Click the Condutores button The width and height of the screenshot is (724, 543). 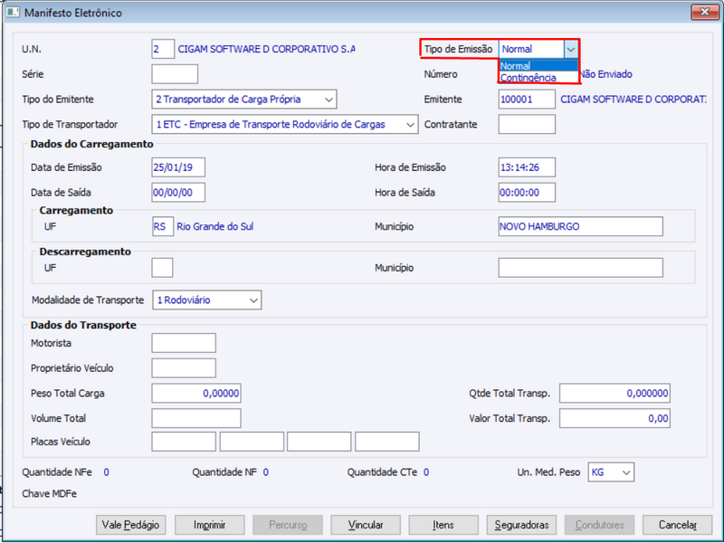tap(599, 525)
